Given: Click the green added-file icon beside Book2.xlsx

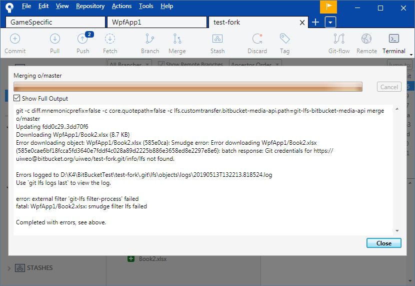Looking at the screenshot, I should click(131, 258).
